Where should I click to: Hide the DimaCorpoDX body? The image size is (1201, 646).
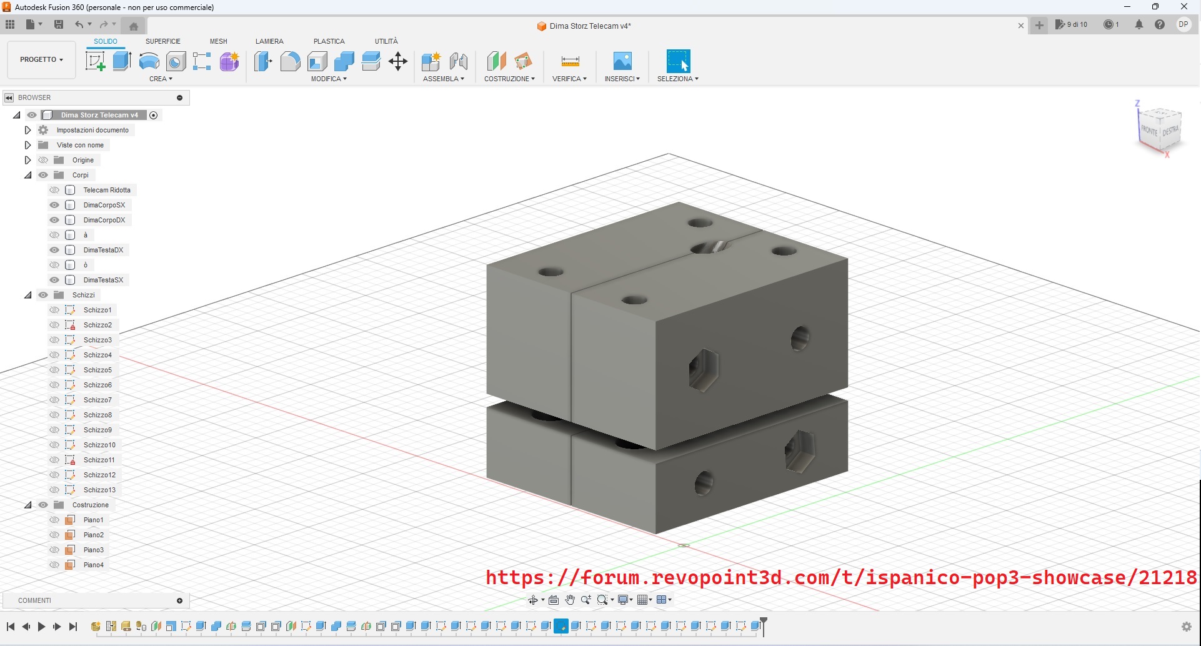54,220
